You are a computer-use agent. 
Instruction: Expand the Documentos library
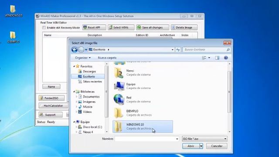(x=77, y=97)
